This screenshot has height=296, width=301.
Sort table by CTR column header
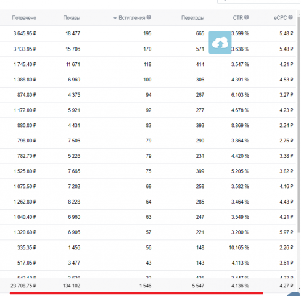(x=238, y=18)
